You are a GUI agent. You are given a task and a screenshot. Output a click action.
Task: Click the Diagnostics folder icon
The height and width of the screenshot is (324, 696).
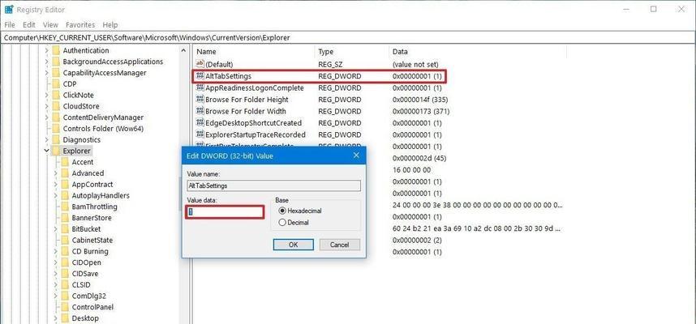point(56,139)
